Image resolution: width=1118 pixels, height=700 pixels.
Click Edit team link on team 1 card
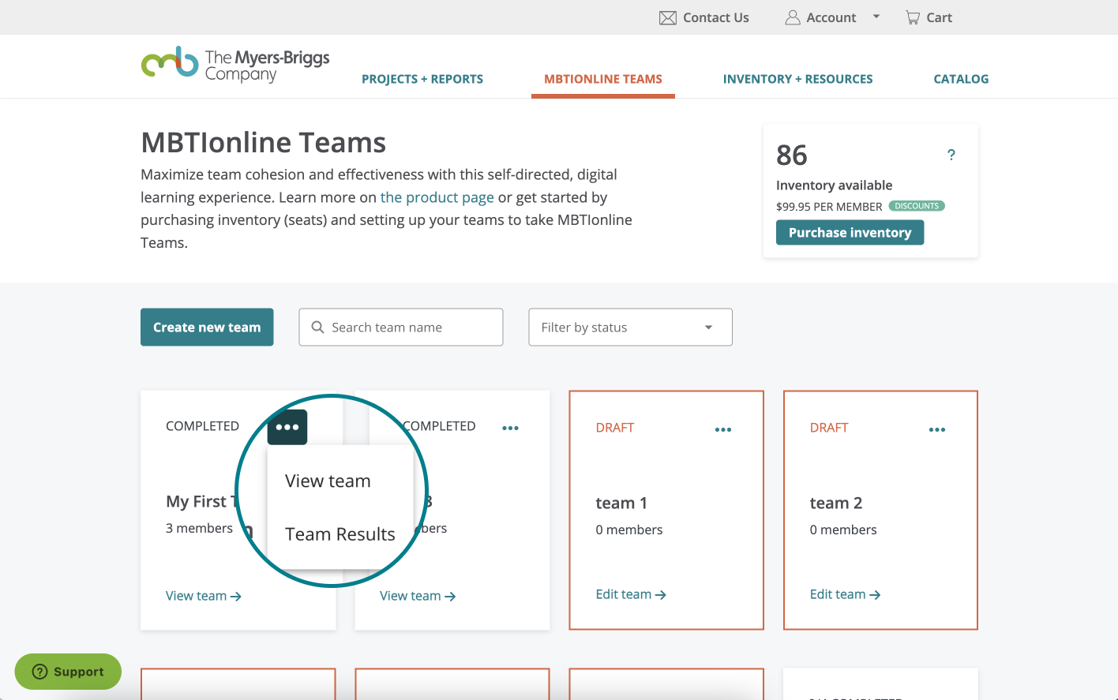coord(631,594)
